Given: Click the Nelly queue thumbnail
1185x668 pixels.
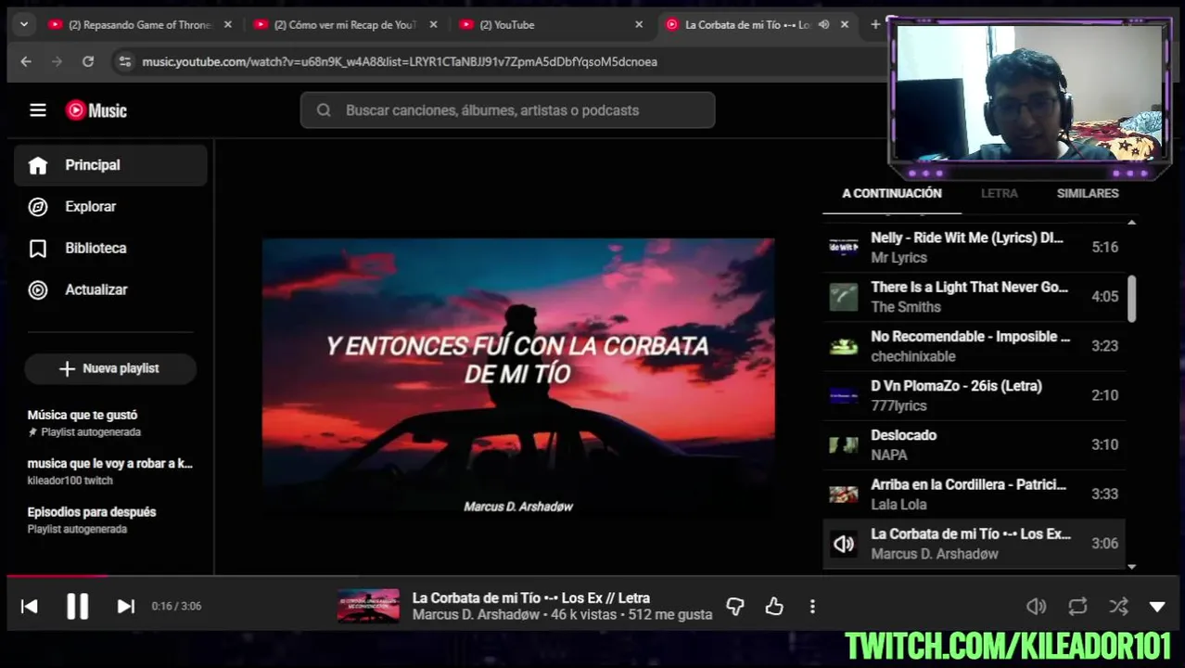Looking at the screenshot, I should [x=843, y=247].
